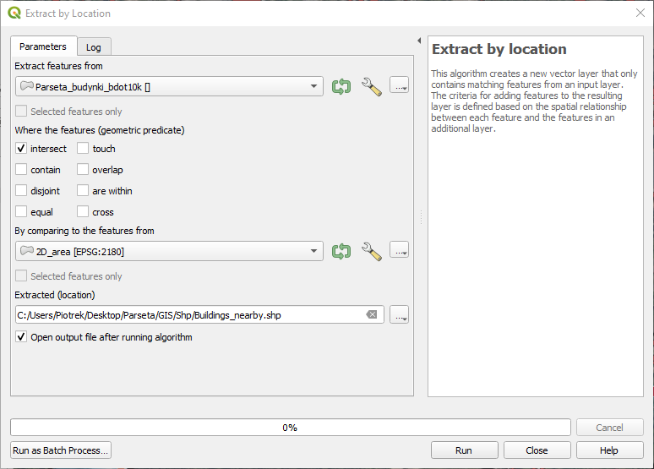Screen dimensions: 654x469
Task: Select the Parameters tab
Action: pos(43,46)
